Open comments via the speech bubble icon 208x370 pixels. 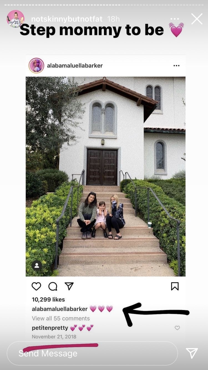tap(53, 286)
